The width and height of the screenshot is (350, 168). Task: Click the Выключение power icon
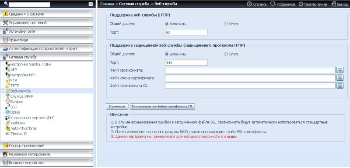pos(301,4)
